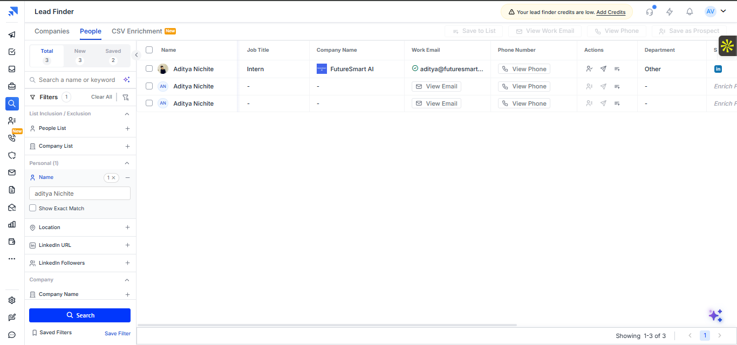Collapse the List Inclusion / Exclusion section
The image size is (737, 345).
click(x=127, y=114)
